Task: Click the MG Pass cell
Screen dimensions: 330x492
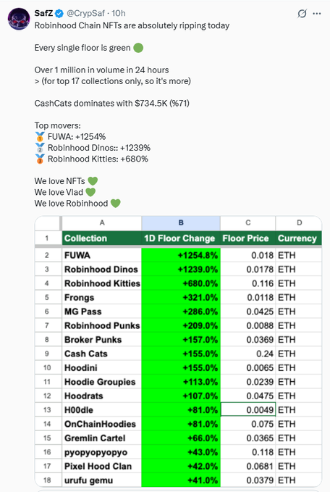Action: pyautogui.click(x=102, y=312)
